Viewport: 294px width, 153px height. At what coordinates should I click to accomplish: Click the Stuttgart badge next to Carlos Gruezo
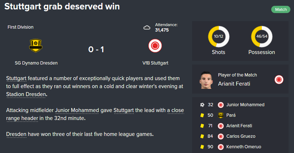pos(221,136)
